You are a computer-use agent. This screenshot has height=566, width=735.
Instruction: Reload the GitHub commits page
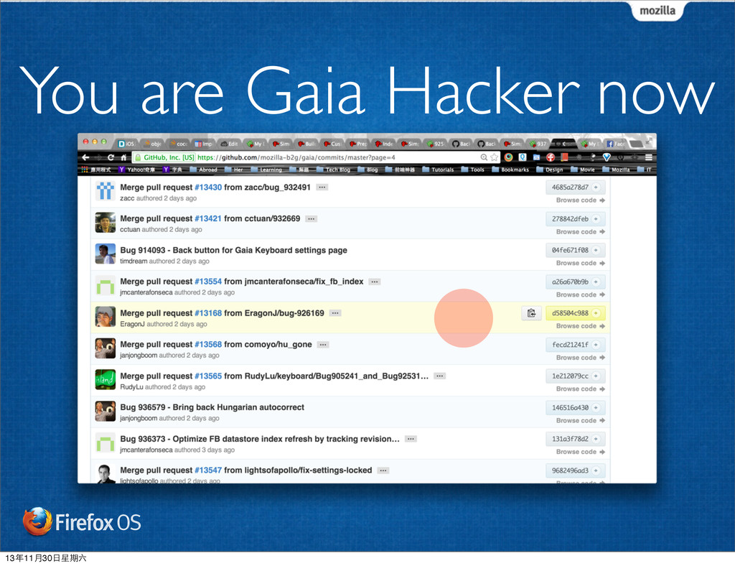point(111,157)
